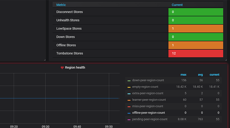Toggle the pending-peer-region-count series in the legend
The width and height of the screenshot is (230, 128).
[x=150, y=119]
